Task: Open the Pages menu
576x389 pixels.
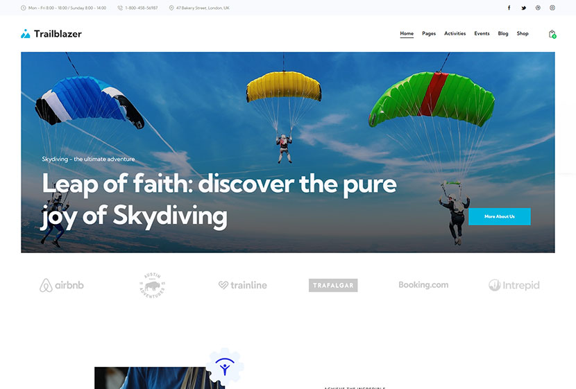Action: (429, 33)
